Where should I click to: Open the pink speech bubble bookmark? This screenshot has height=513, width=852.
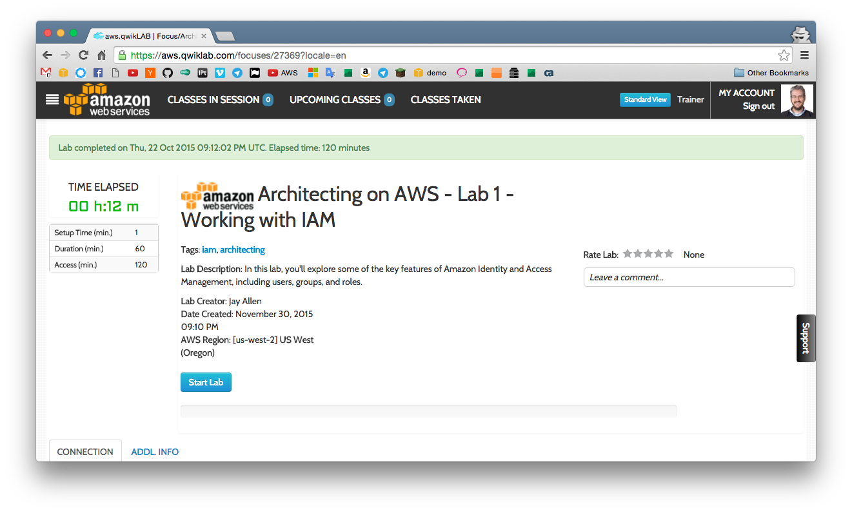point(462,73)
